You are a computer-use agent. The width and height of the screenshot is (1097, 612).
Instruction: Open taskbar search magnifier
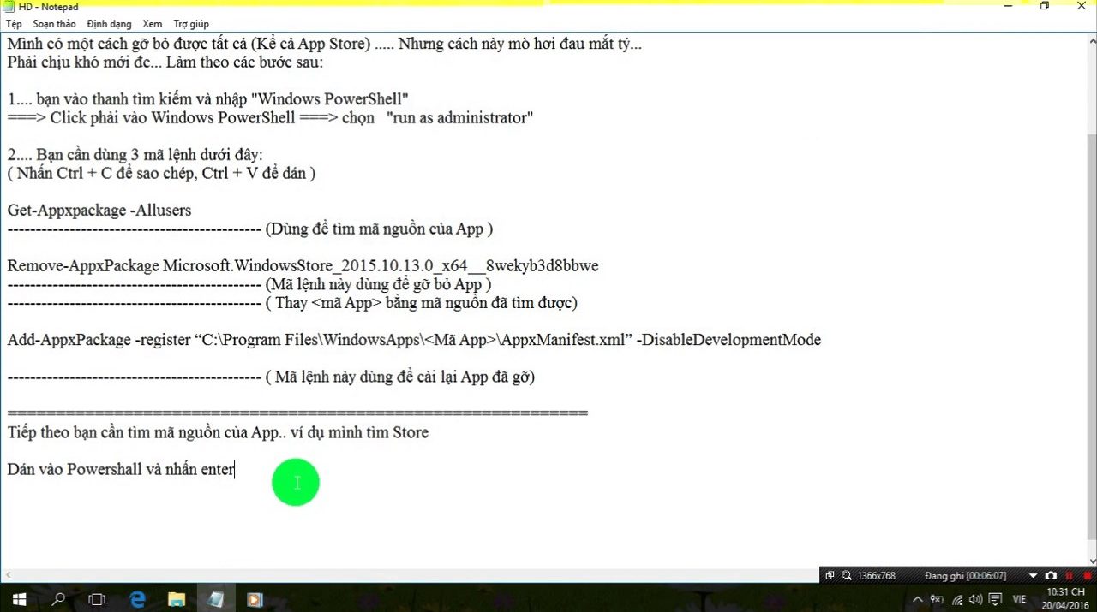point(58,599)
